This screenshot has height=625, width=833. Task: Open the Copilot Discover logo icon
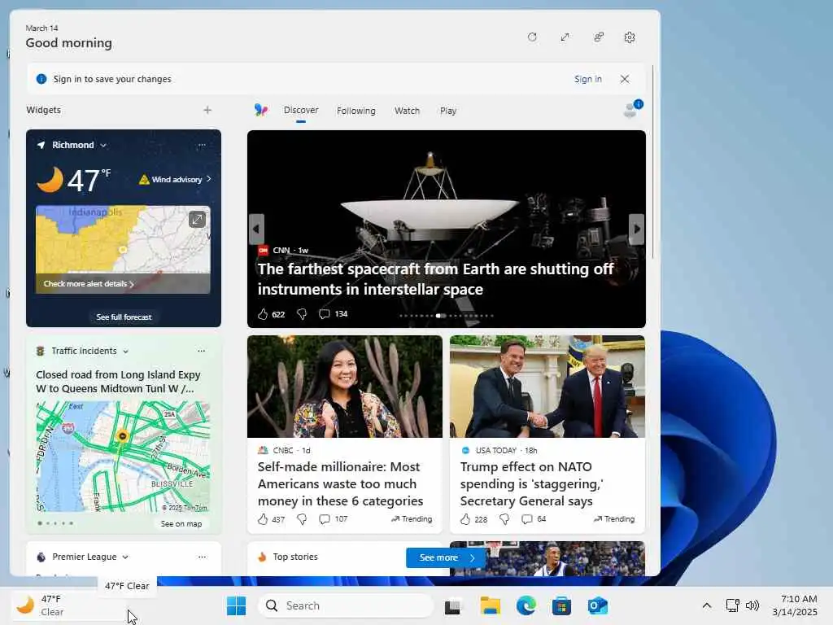coord(261,110)
